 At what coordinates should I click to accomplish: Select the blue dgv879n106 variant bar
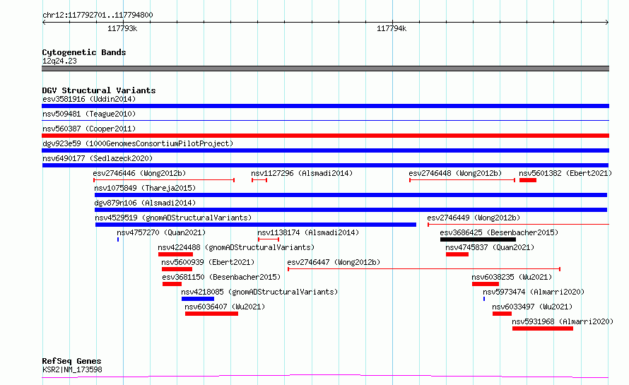[351, 210]
